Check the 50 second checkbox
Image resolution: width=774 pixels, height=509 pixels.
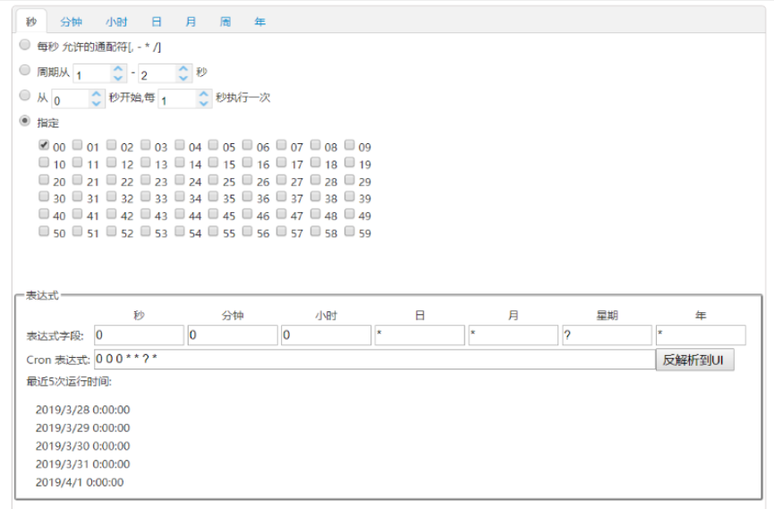44,231
